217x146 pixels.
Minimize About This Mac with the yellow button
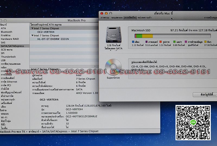[106, 13]
